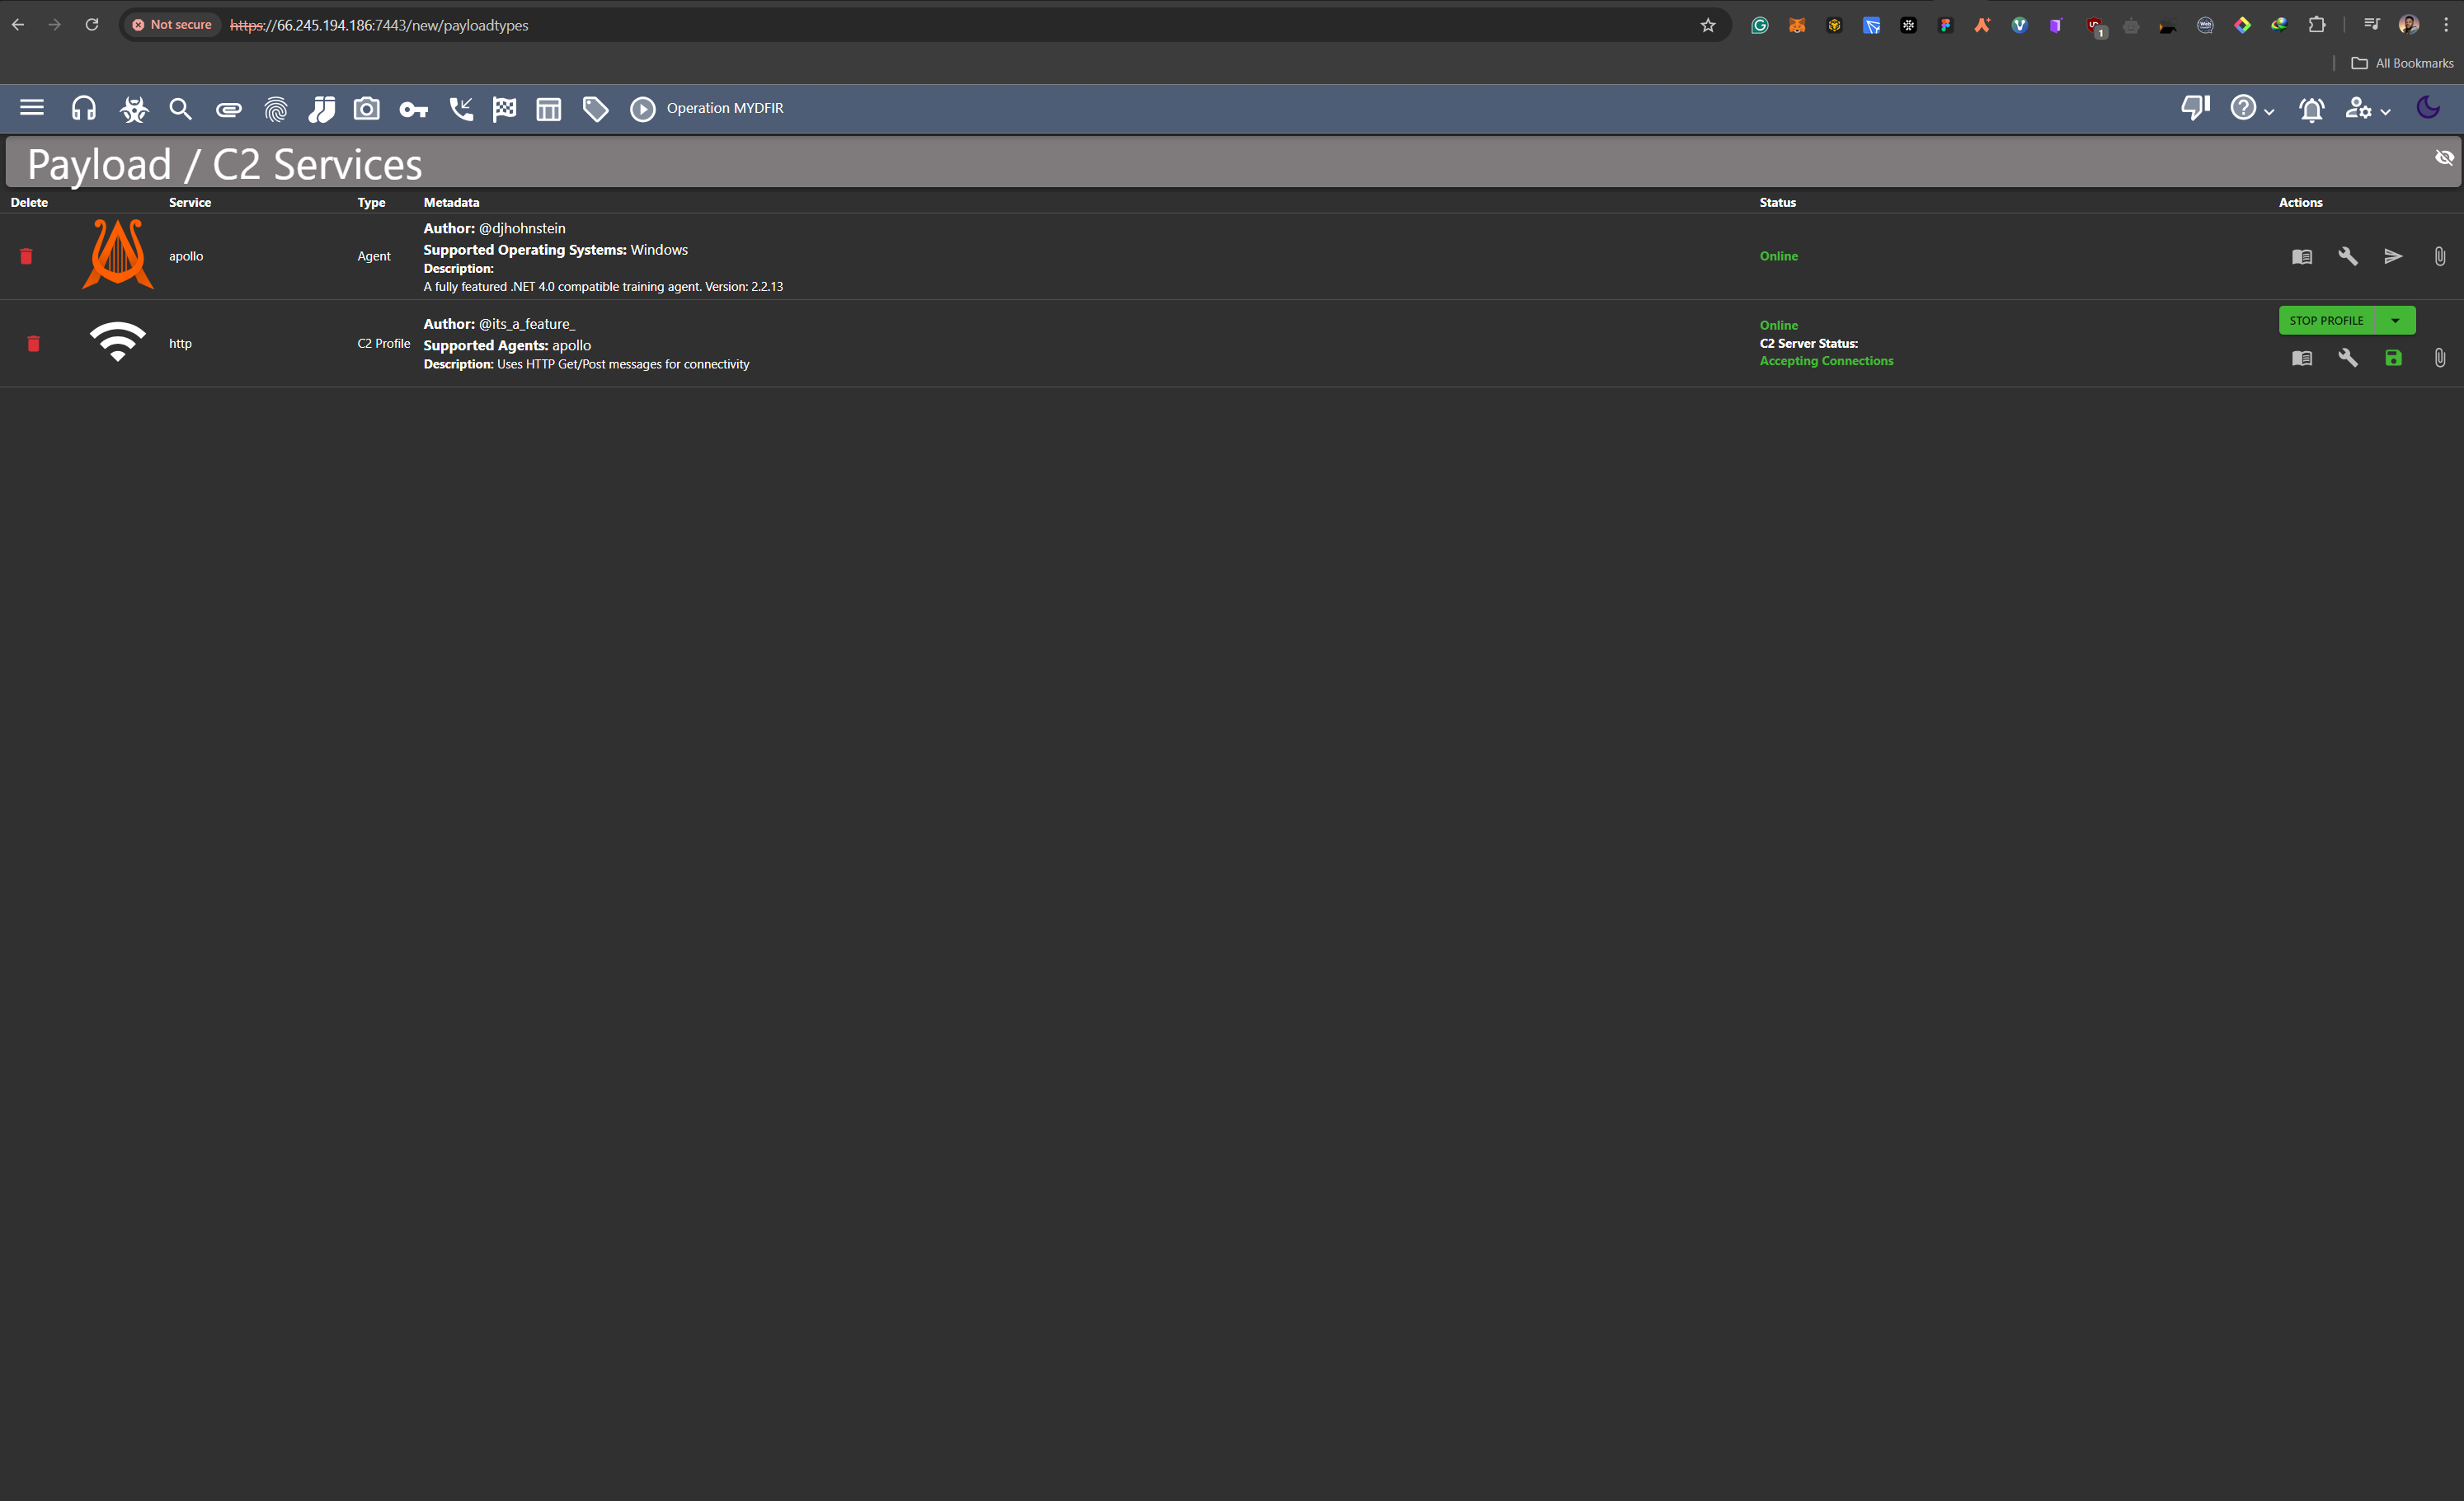This screenshot has width=2464, height=1501.
Task: Expand the user settings dropdown
Action: coord(2367,108)
